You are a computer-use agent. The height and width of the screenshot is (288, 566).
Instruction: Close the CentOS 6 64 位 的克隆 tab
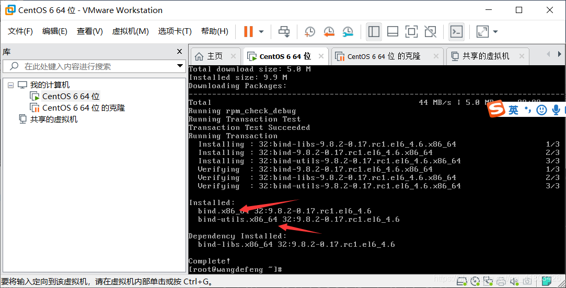436,56
